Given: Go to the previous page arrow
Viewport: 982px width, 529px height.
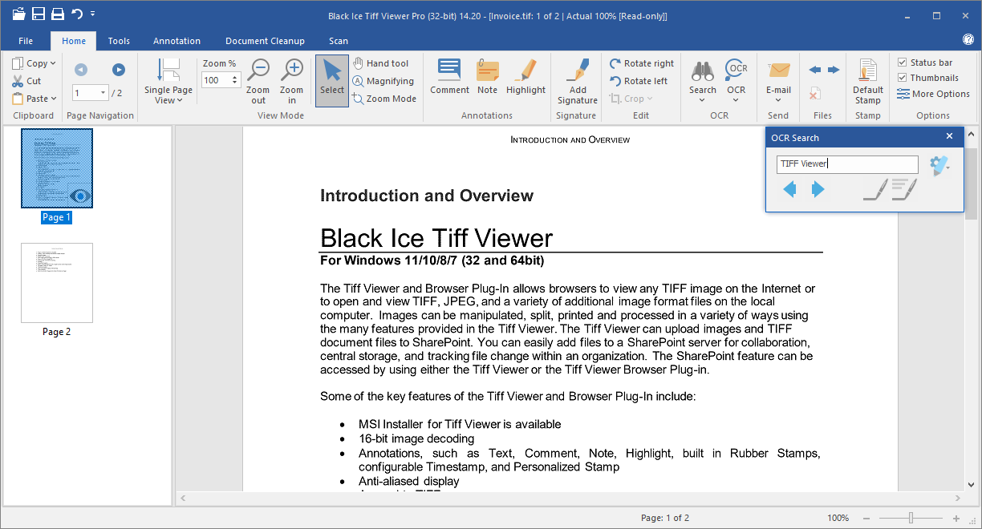Looking at the screenshot, I should click(x=80, y=70).
